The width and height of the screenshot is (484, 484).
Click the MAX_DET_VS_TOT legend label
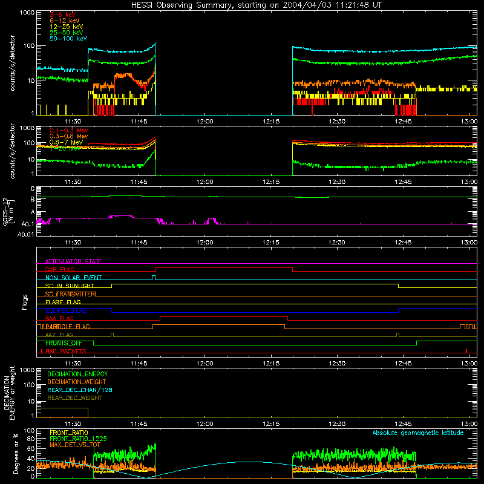pos(74,445)
